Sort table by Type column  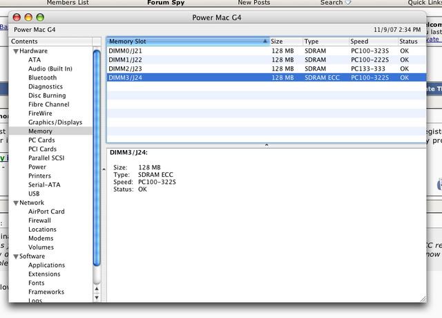(326, 41)
